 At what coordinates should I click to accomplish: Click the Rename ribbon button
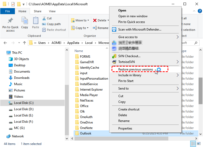tap(101, 28)
